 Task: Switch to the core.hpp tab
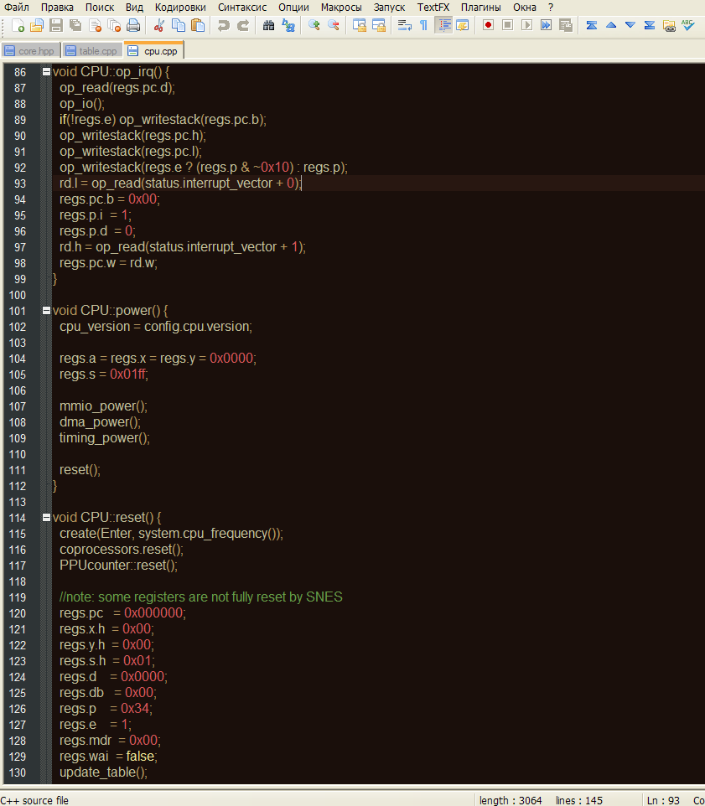pos(30,51)
